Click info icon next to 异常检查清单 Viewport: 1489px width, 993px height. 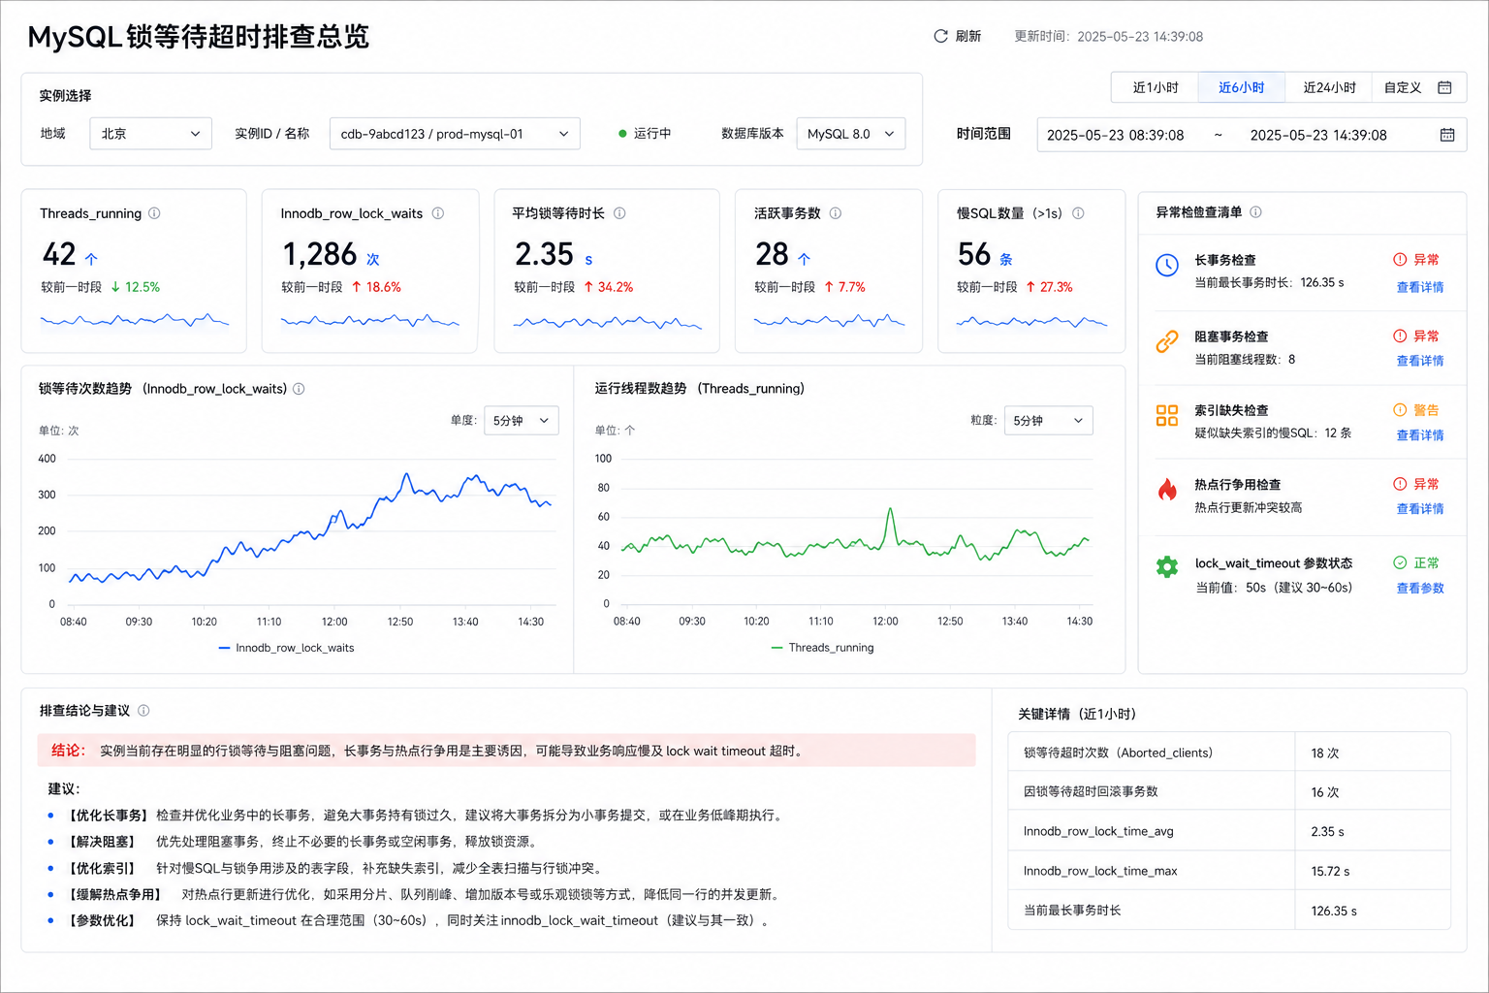(x=1256, y=212)
